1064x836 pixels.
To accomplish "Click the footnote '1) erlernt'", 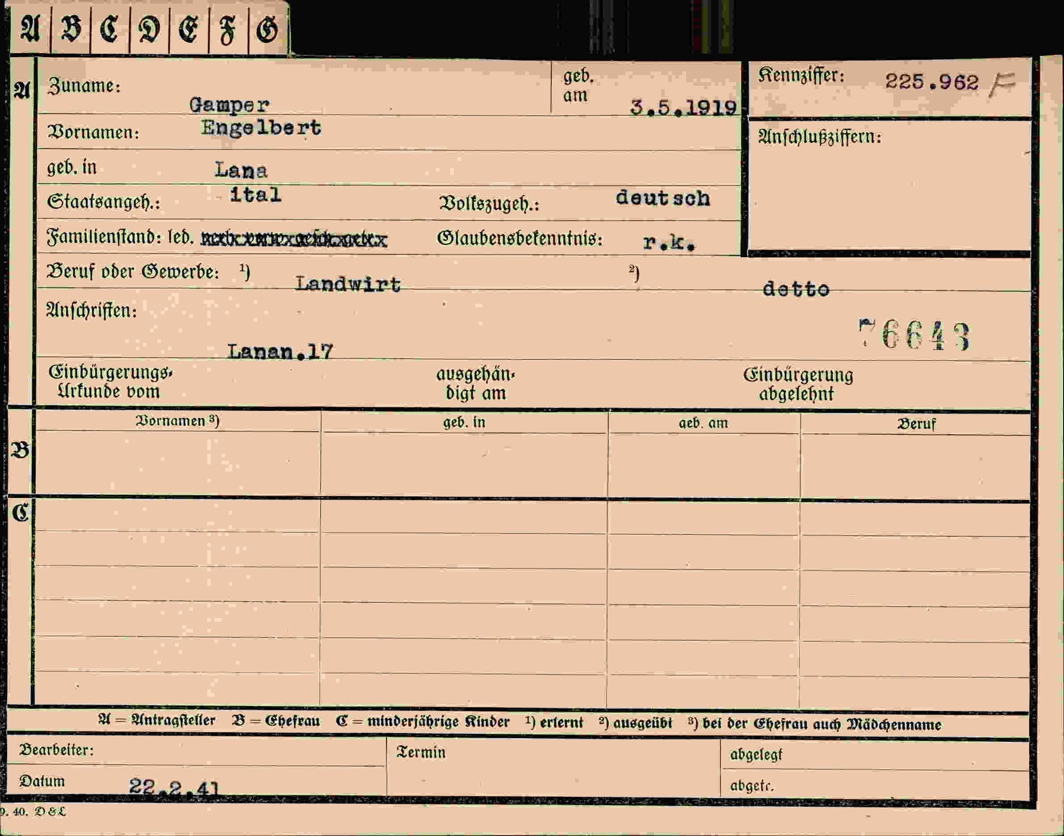I will coord(554,723).
